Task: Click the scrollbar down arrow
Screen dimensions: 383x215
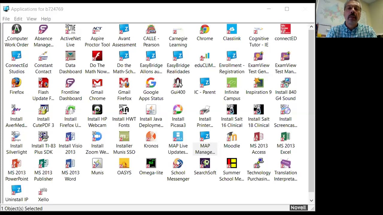Action: tap(311, 200)
